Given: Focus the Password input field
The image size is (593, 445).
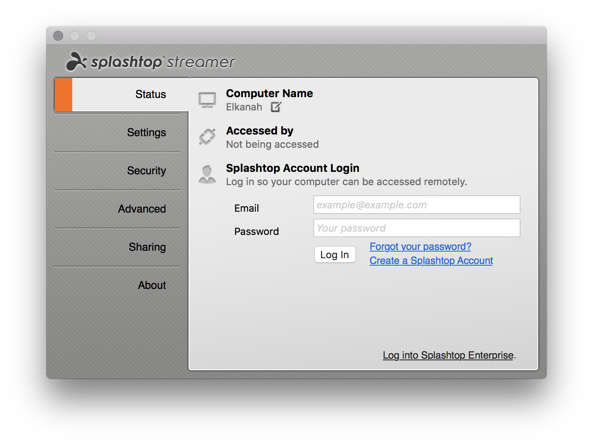Looking at the screenshot, I should (x=417, y=228).
